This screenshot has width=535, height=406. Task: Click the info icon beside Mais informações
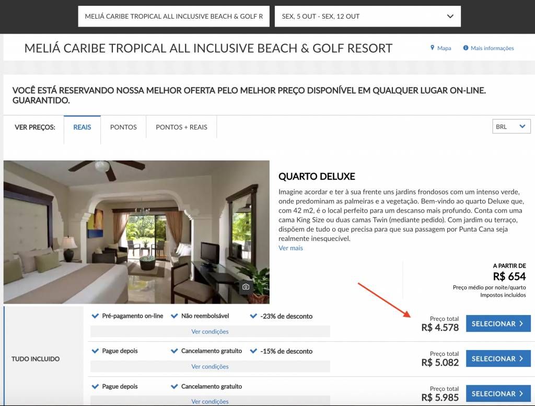pyautogui.click(x=466, y=48)
